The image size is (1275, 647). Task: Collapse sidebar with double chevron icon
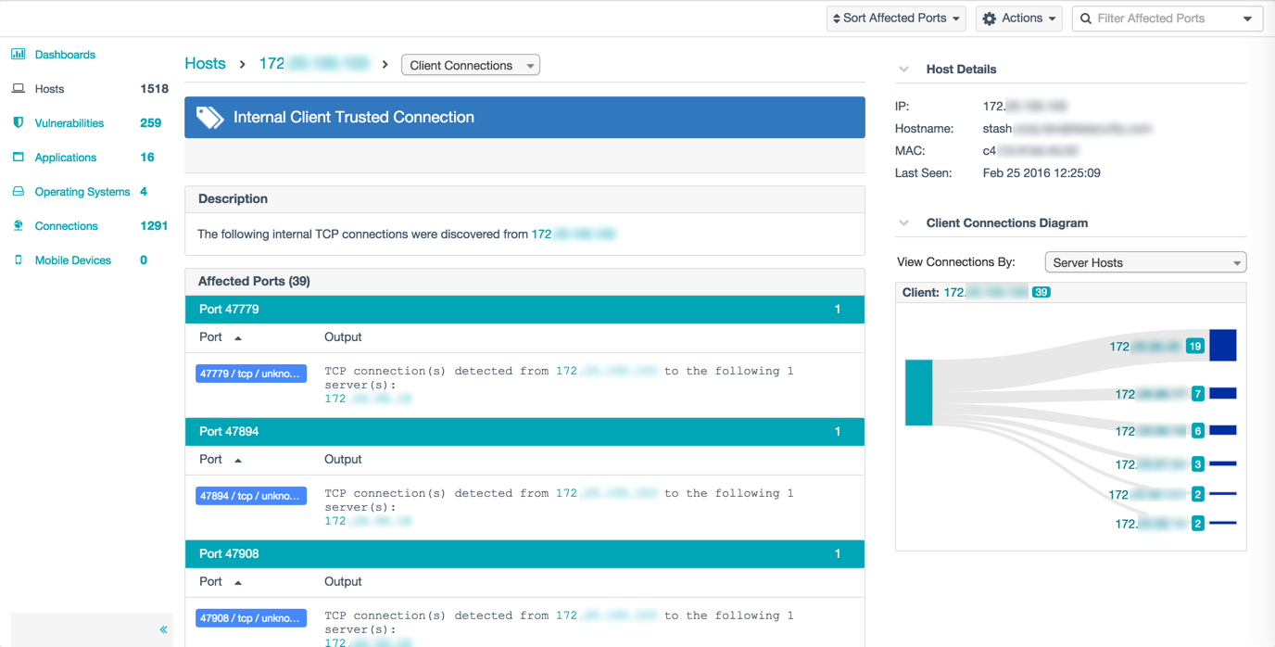[163, 629]
